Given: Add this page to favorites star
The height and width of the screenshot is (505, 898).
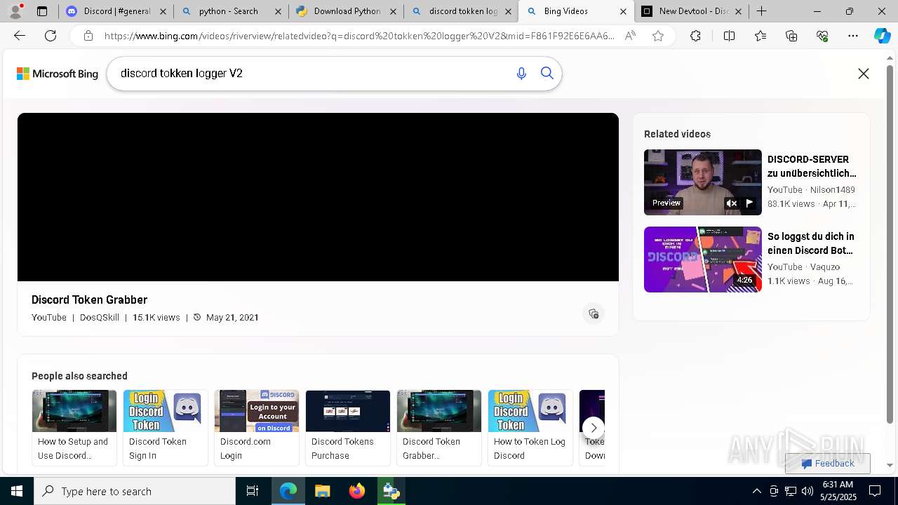Looking at the screenshot, I should click(658, 36).
